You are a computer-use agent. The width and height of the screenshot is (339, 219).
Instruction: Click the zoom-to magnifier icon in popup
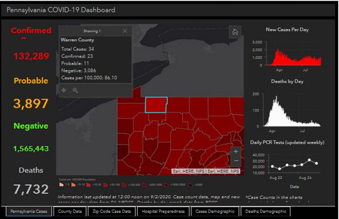(x=75, y=90)
